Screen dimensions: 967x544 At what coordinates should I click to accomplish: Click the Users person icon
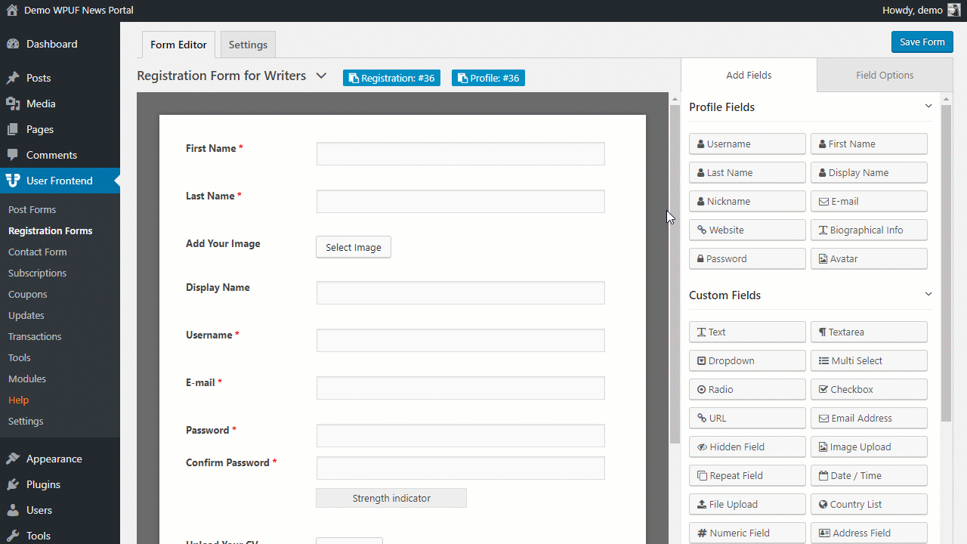click(x=13, y=510)
